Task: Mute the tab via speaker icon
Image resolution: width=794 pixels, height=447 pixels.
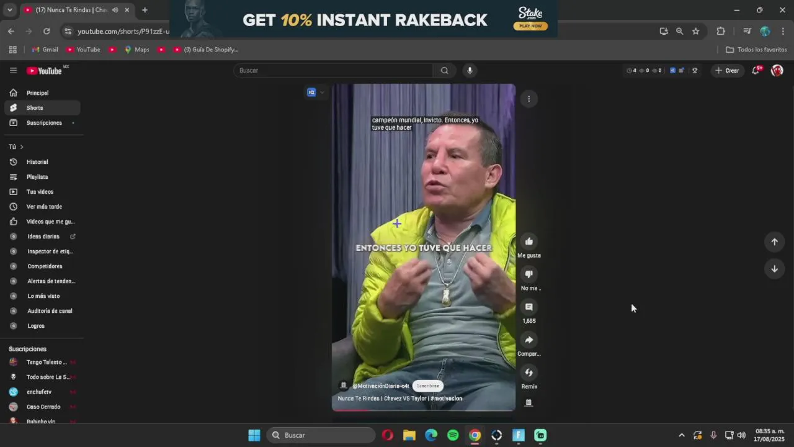Action: (115, 10)
